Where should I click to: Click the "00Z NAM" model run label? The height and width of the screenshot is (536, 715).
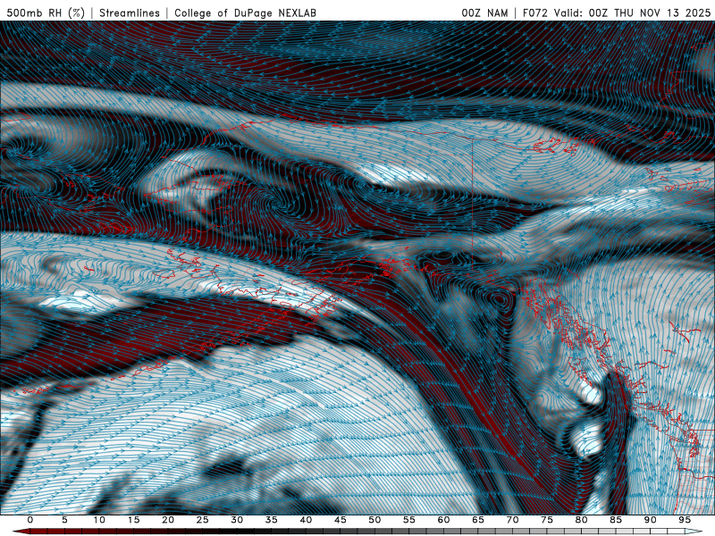484,13
